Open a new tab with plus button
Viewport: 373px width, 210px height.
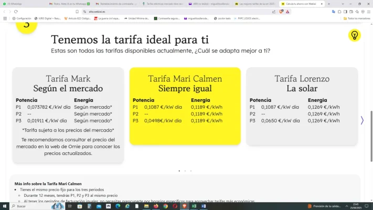[x=329, y=4]
